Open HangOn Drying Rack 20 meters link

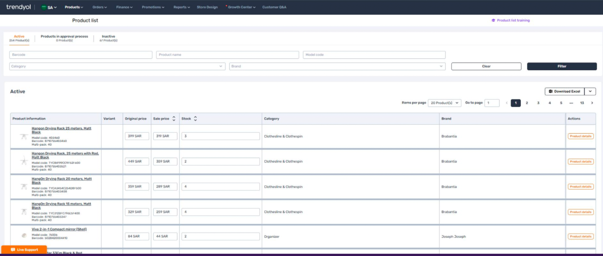coord(62,181)
